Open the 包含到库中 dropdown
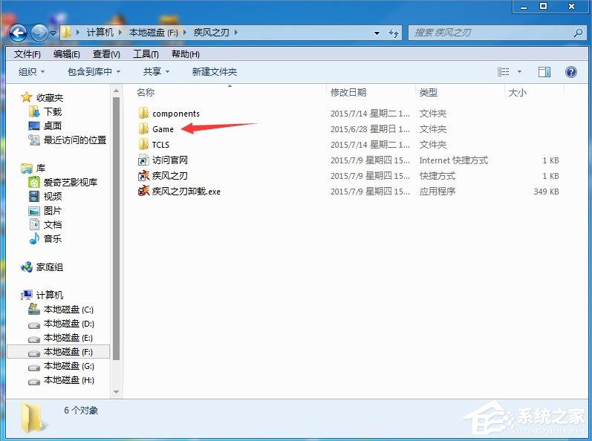The image size is (592, 441). [x=94, y=72]
